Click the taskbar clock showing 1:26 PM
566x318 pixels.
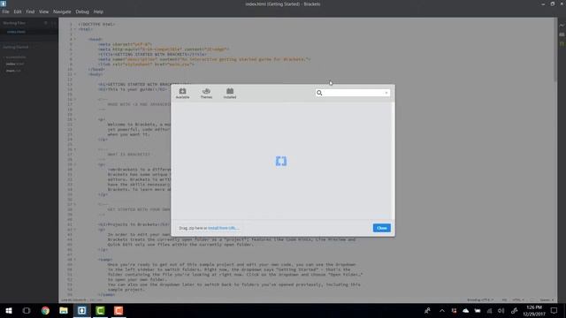pyautogui.click(x=534, y=310)
